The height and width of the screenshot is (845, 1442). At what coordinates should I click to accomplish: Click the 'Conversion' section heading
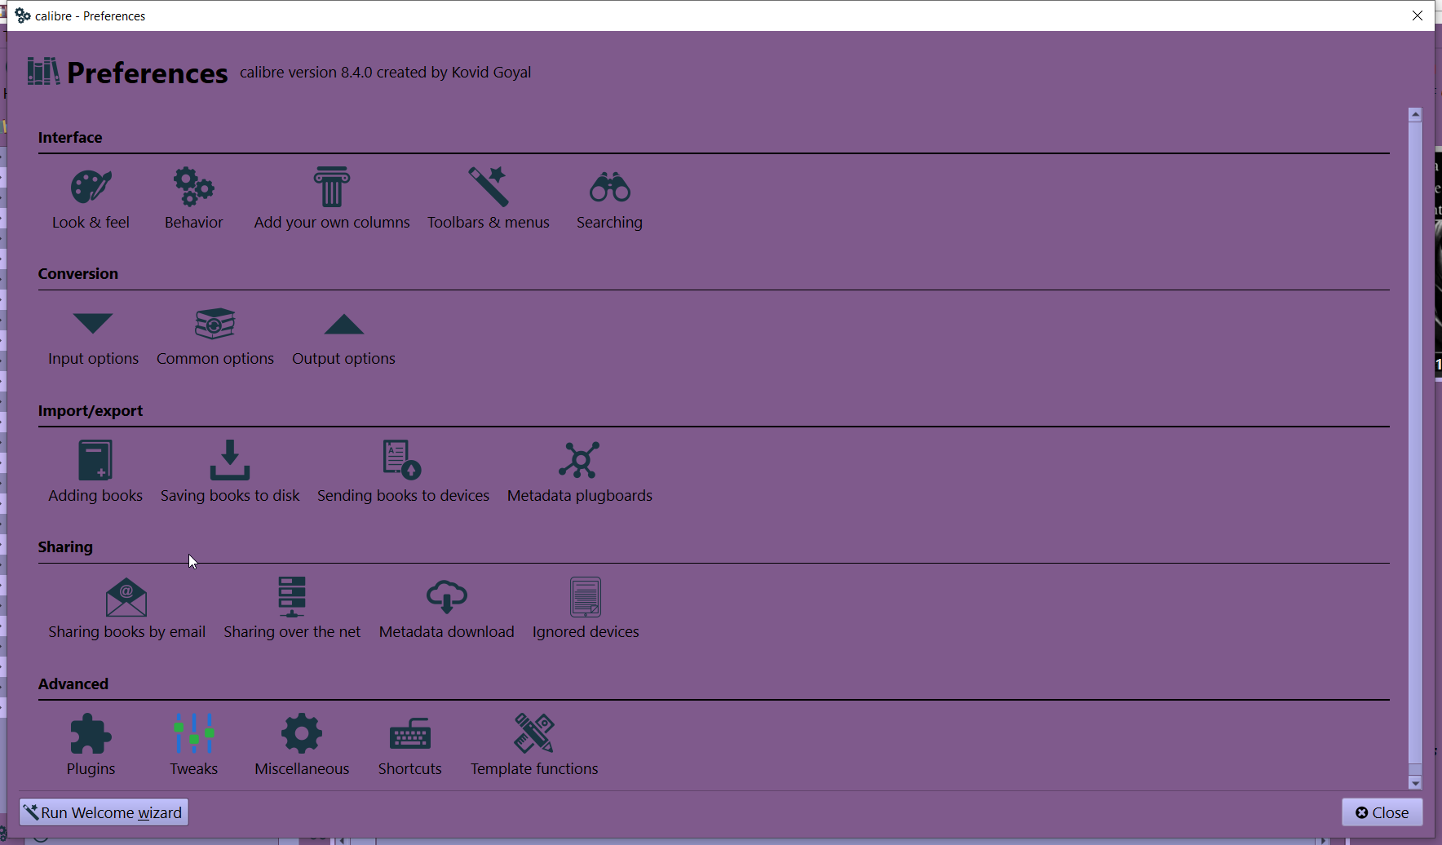click(78, 274)
